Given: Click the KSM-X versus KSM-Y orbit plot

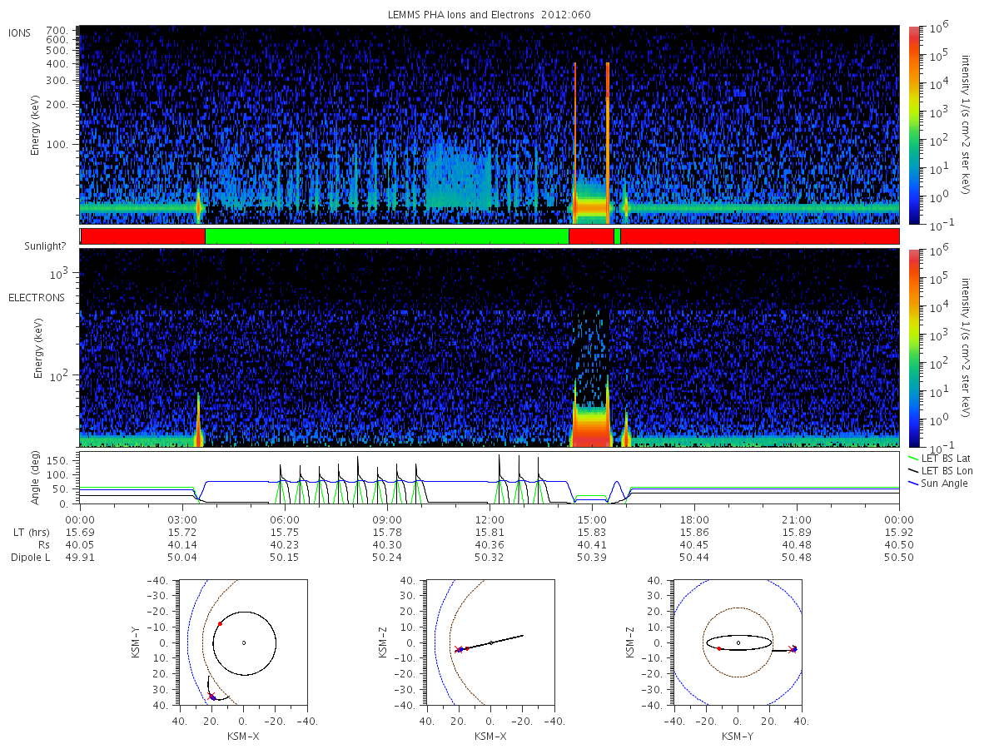Looking at the screenshot, I should click(x=242, y=642).
